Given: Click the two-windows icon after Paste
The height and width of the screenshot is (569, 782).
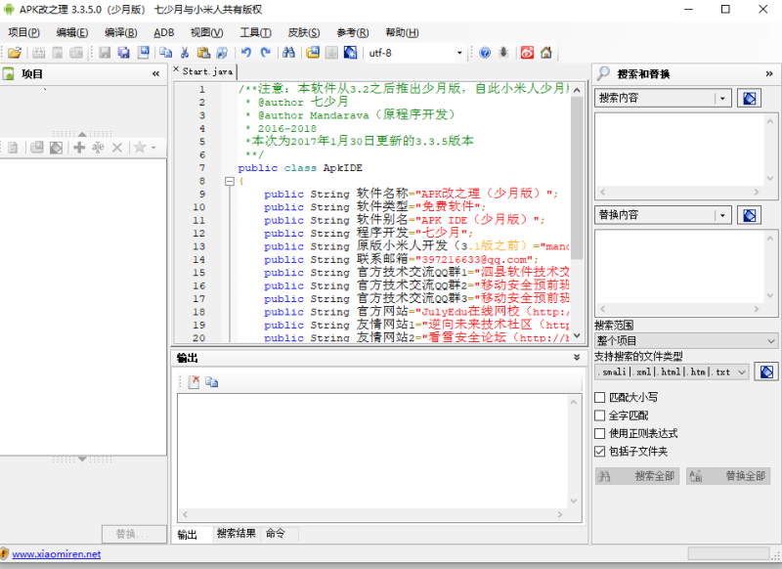Looking at the screenshot, I should pos(222,53).
